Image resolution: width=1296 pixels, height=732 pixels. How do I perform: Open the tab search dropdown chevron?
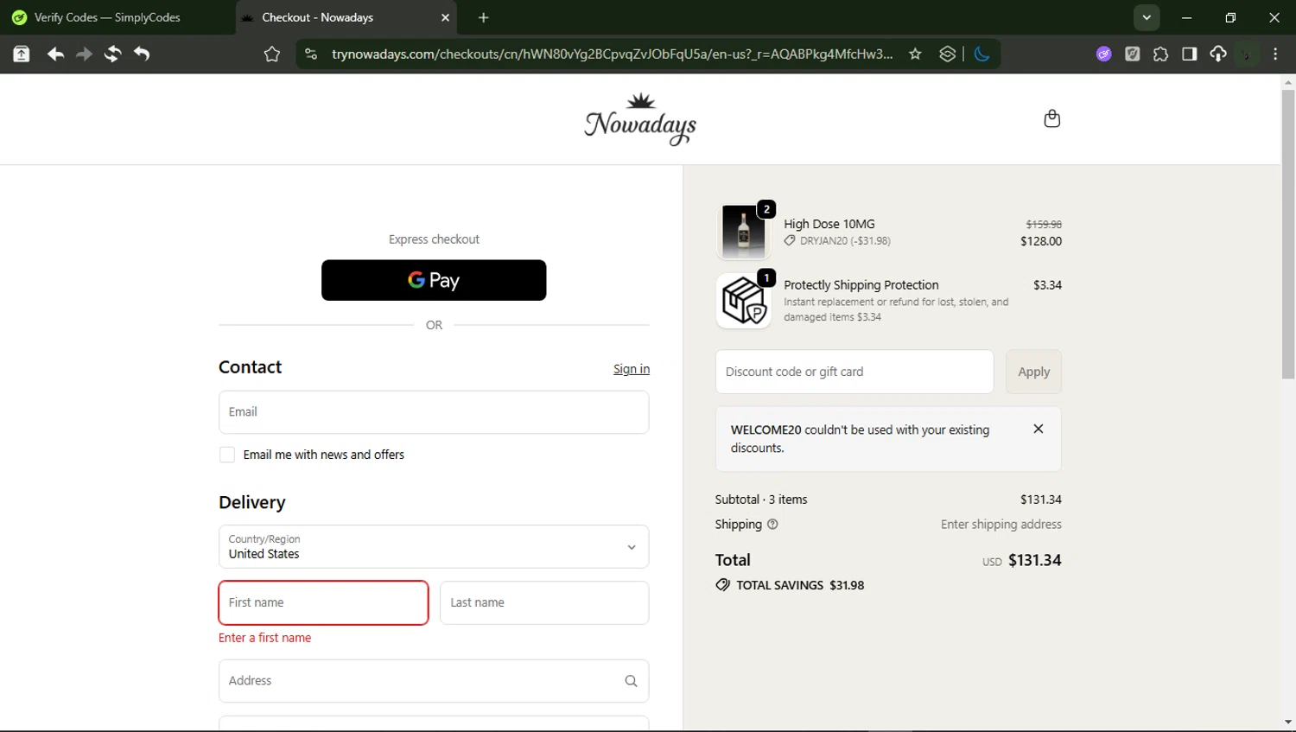coord(1147,17)
